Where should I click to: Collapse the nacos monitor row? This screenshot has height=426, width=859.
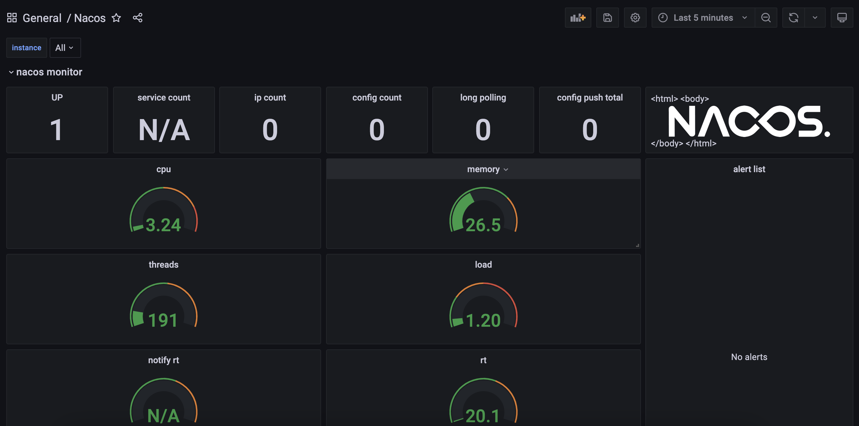11,72
